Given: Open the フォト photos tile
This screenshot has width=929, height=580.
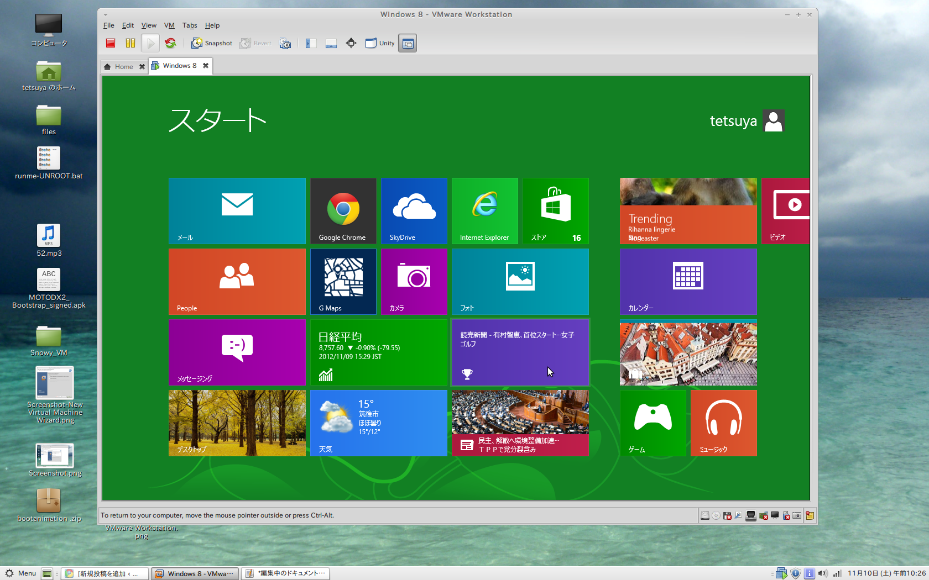Looking at the screenshot, I should pos(520,282).
